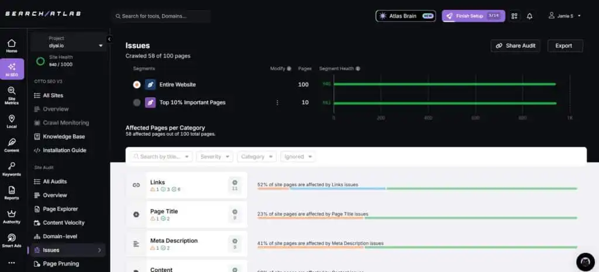Open the apps grid icon in header

click(514, 16)
